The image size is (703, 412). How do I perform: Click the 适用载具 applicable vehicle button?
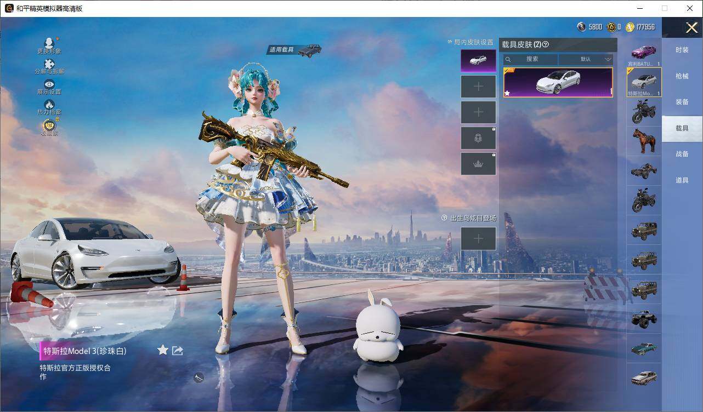(x=294, y=50)
